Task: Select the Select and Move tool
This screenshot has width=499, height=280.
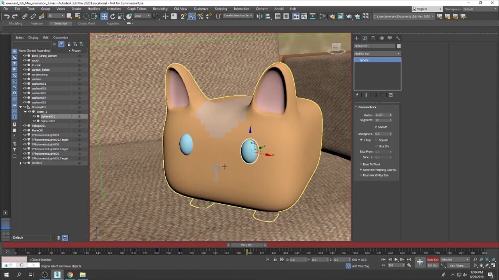Action: (x=104, y=16)
